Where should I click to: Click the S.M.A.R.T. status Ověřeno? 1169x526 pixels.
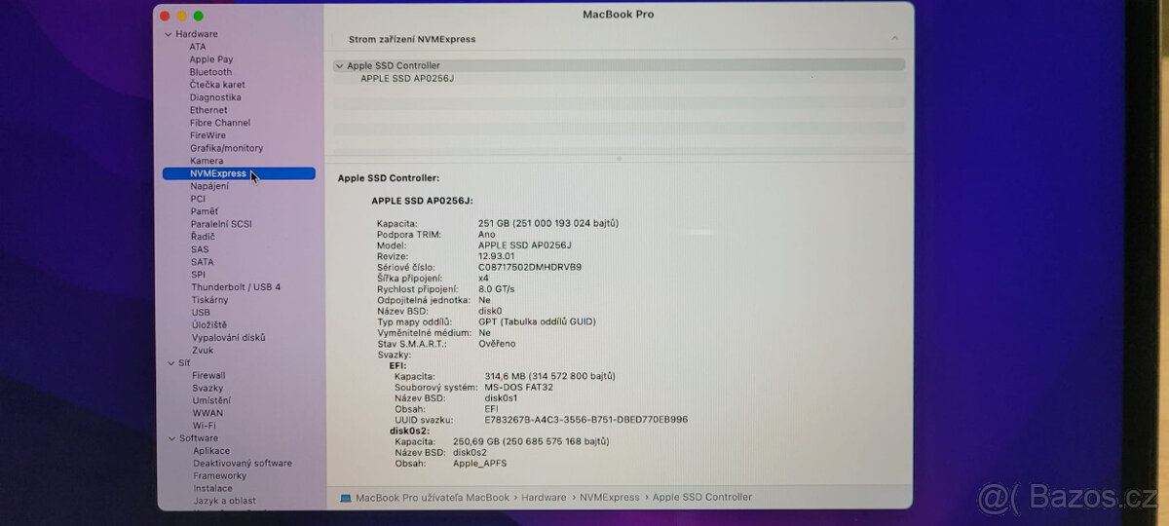(497, 344)
